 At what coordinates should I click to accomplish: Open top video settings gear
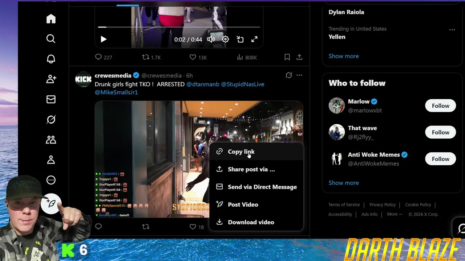click(226, 39)
